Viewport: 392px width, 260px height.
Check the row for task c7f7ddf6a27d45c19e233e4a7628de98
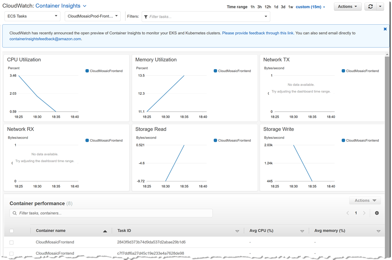tap(11, 253)
